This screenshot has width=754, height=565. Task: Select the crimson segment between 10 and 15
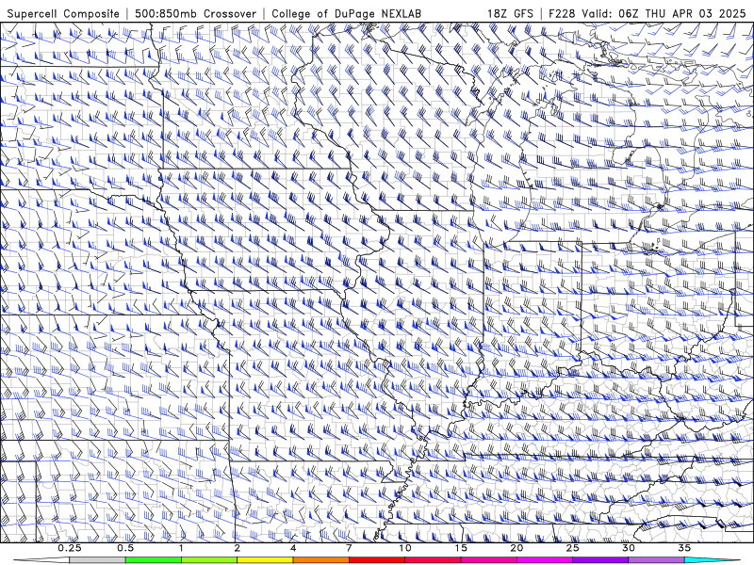(x=433, y=560)
